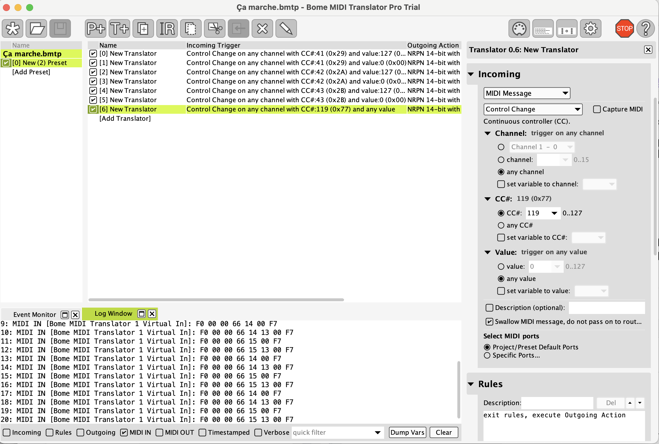Enable the Capture MIDI checkbox
This screenshot has width=659, height=444.
(x=597, y=109)
